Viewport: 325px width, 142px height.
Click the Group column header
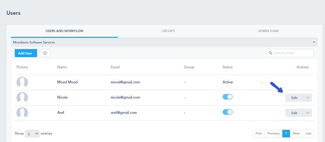click(x=189, y=67)
